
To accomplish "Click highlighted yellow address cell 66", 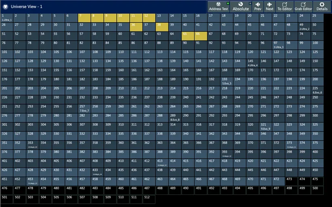I will [201, 36].
